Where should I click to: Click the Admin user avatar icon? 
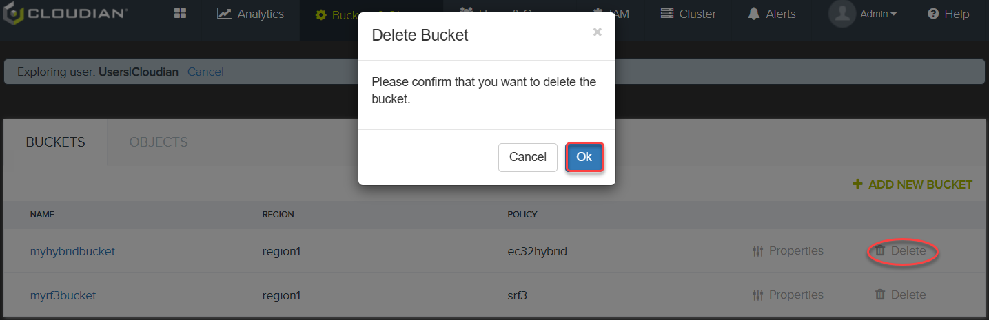[x=842, y=14]
